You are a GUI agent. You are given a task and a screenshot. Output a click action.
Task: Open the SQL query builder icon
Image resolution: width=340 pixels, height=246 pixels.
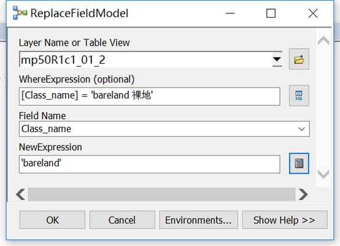pos(299,95)
